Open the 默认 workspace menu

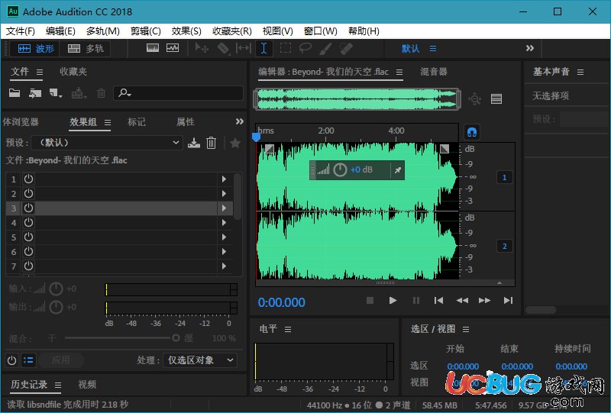[x=433, y=49]
